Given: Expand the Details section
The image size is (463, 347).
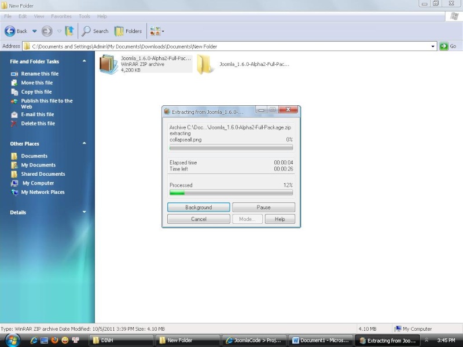Looking at the screenshot, I should [x=84, y=212].
